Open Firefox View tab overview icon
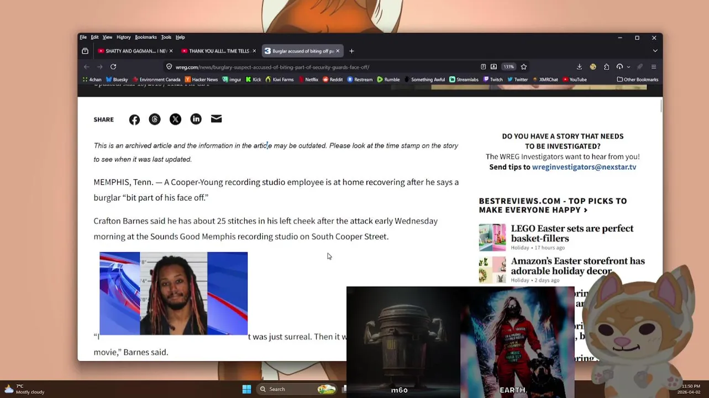This screenshot has width=709, height=398. point(85,51)
